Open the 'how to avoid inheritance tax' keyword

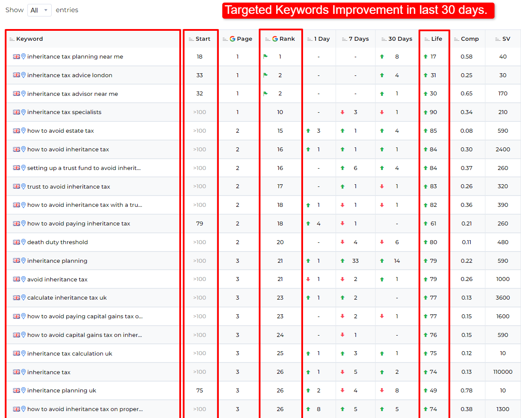coord(68,150)
